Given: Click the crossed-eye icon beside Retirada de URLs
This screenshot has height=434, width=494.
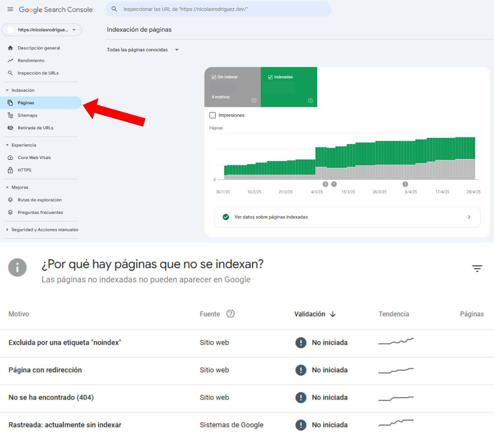Looking at the screenshot, I should click(10, 128).
